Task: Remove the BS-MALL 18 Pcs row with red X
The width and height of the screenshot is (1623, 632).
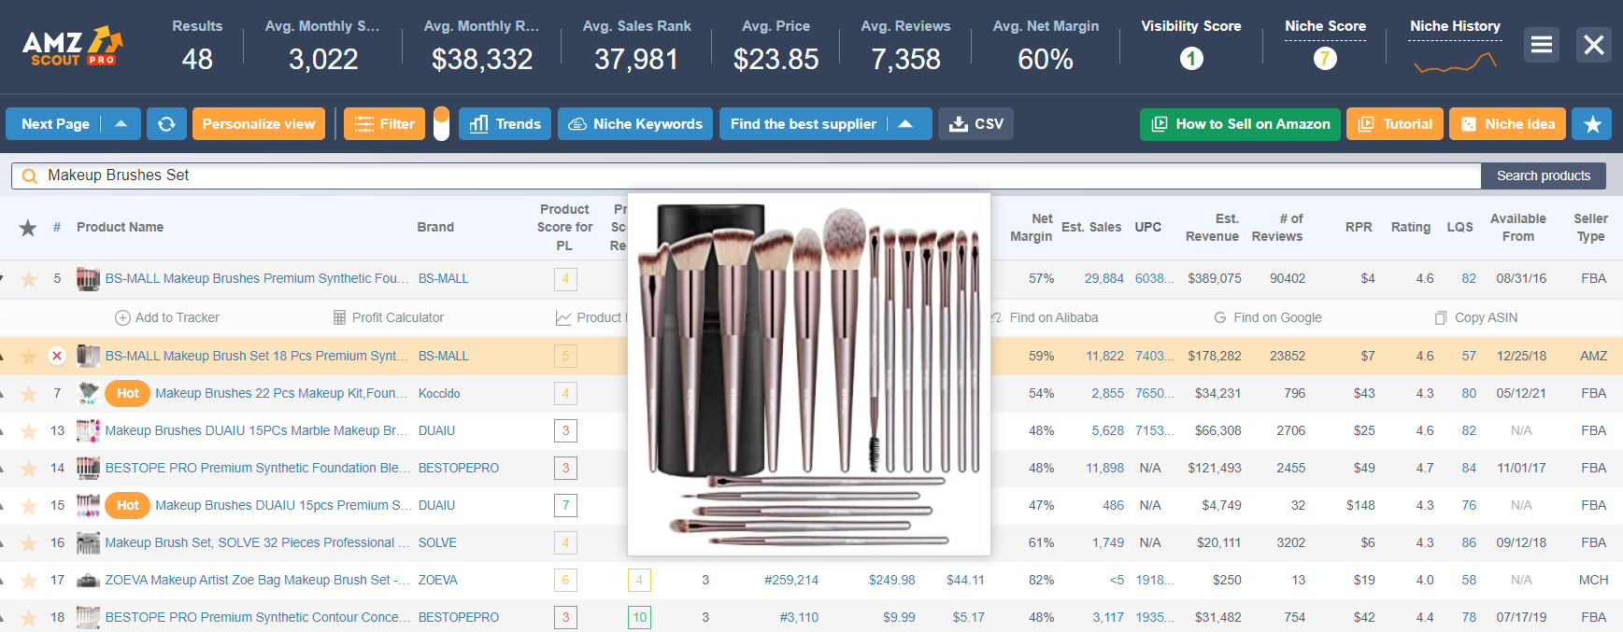Action: tap(57, 356)
